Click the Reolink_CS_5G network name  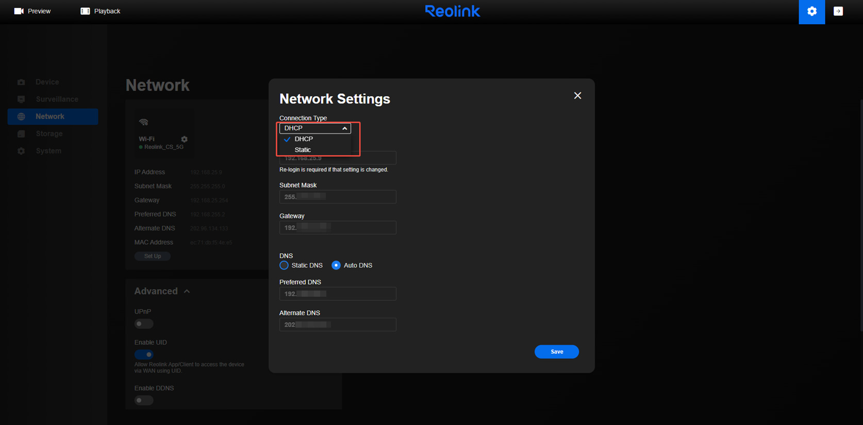pyautogui.click(x=163, y=147)
